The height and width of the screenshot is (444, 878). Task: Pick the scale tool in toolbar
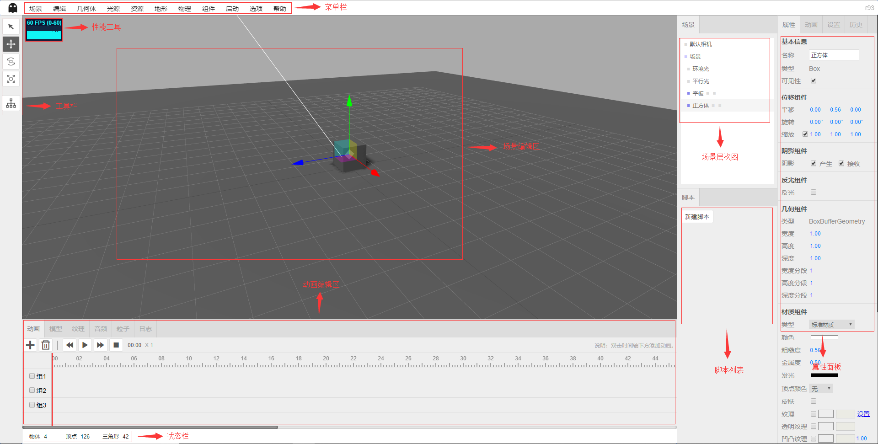(11, 79)
